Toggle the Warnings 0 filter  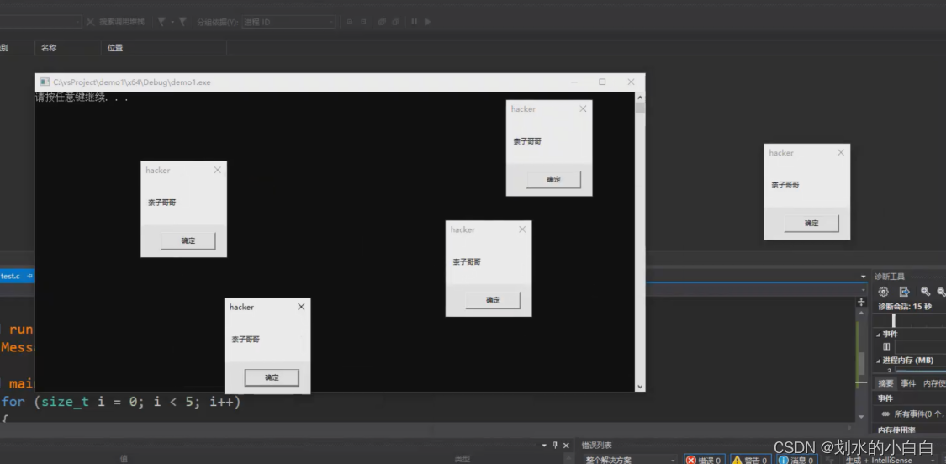[750, 460]
